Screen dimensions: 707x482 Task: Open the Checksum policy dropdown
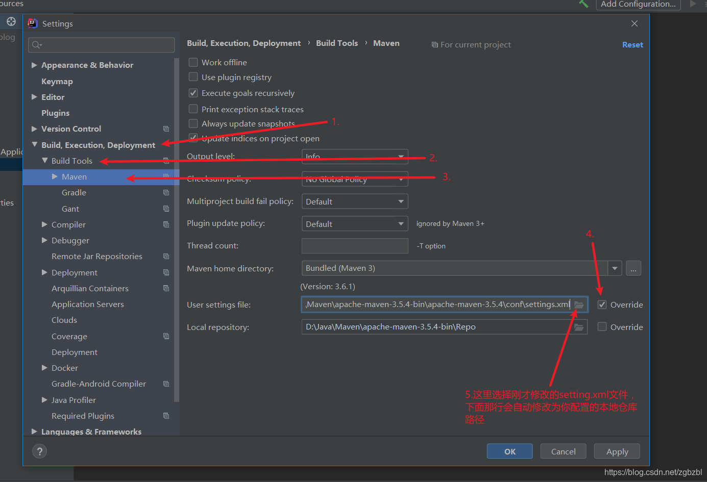tap(355, 179)
